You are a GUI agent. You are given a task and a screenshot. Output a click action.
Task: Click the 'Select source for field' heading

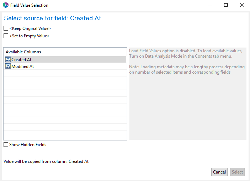(x=52, y=18)
